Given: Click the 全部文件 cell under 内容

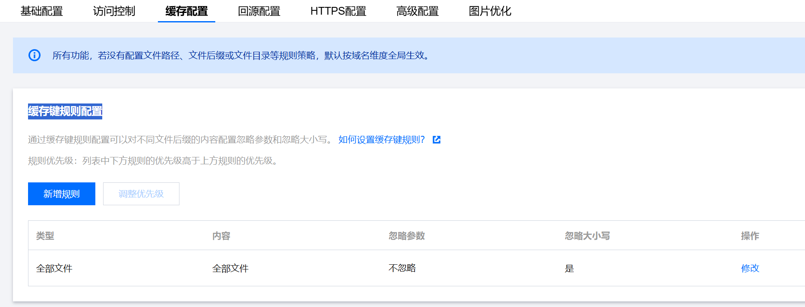Looking at the screenshot, I should pos(230,268).
